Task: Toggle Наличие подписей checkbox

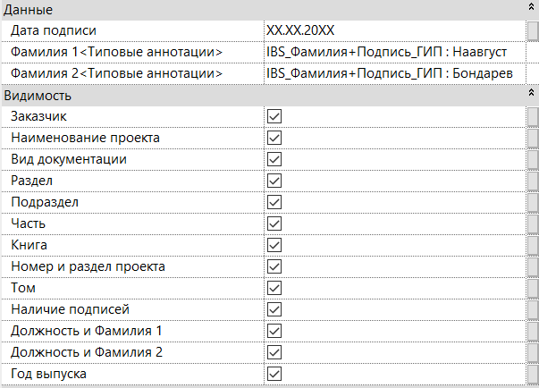Action: tap(274, 309)
